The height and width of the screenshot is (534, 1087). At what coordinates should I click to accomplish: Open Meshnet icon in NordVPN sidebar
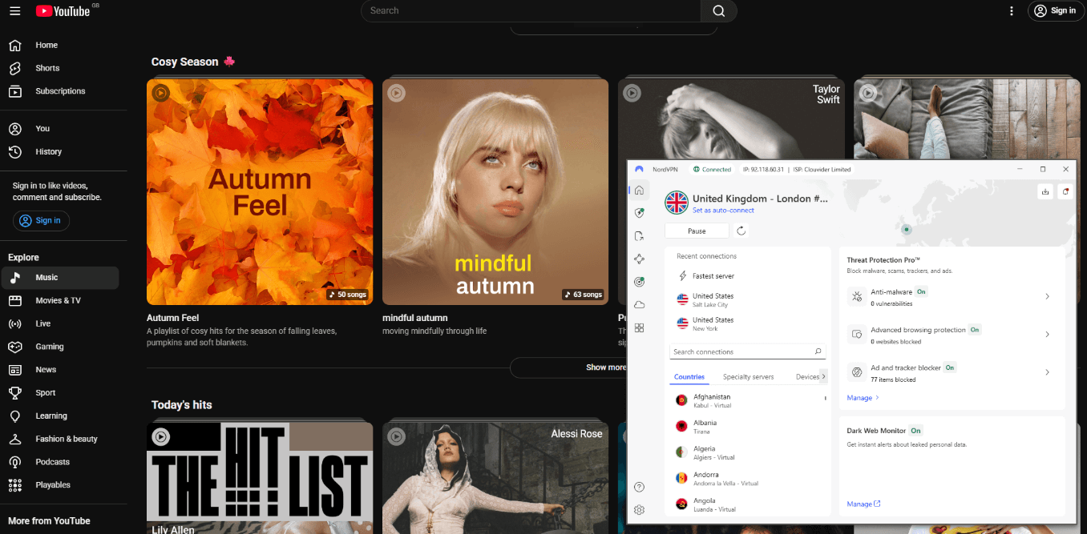coord(639,259)
